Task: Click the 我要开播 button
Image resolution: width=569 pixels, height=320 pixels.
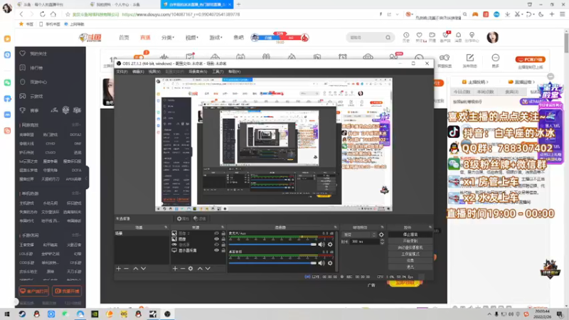Action: 67,291
